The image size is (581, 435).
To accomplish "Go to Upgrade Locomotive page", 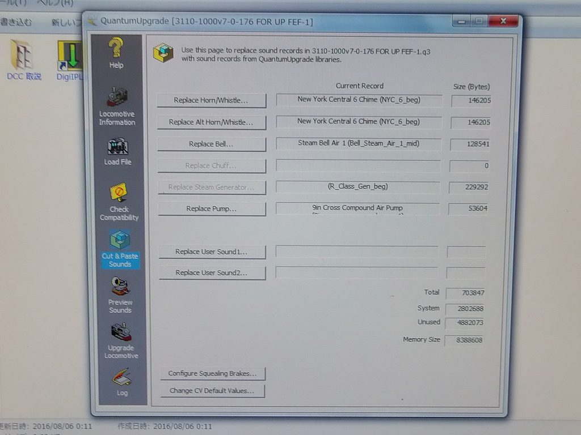I will [121, 340].
